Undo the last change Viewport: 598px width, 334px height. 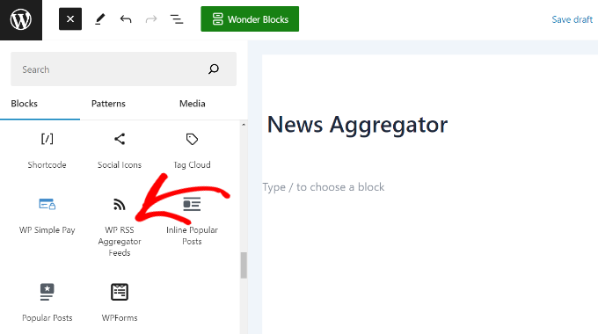126,19
